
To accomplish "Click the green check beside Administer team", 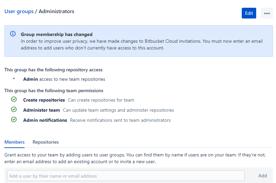I will [x=14, y=109].
